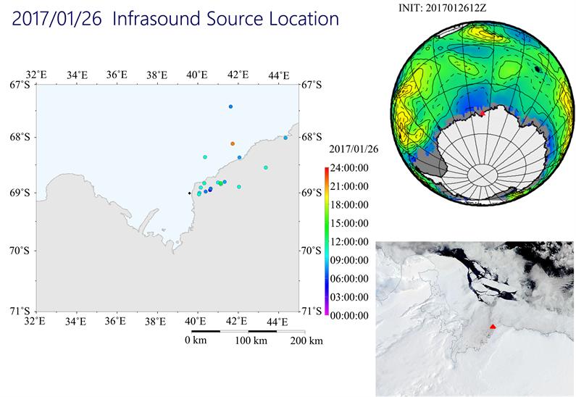This screenshot has width=576, height=397.
Task: Click the 32°E label on the top axis
Action: coord(36,75)
